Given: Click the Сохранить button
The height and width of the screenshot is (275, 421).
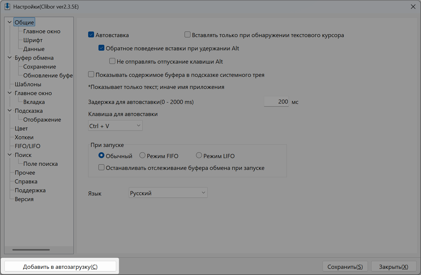Looking at the screenshot, I should [x=345, y=266].
